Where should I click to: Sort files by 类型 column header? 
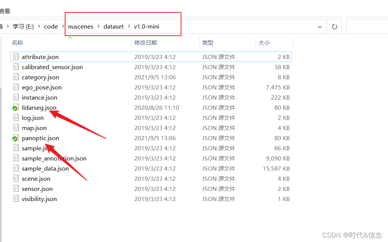click(207, 42)
